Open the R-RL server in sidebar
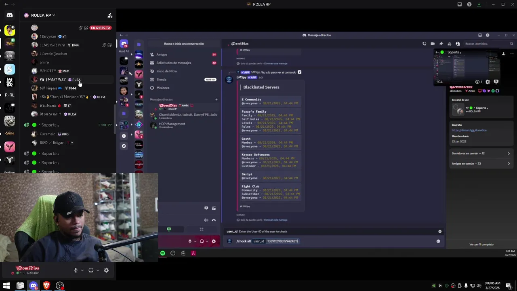517x291 pixels. [x=10, y=95]
